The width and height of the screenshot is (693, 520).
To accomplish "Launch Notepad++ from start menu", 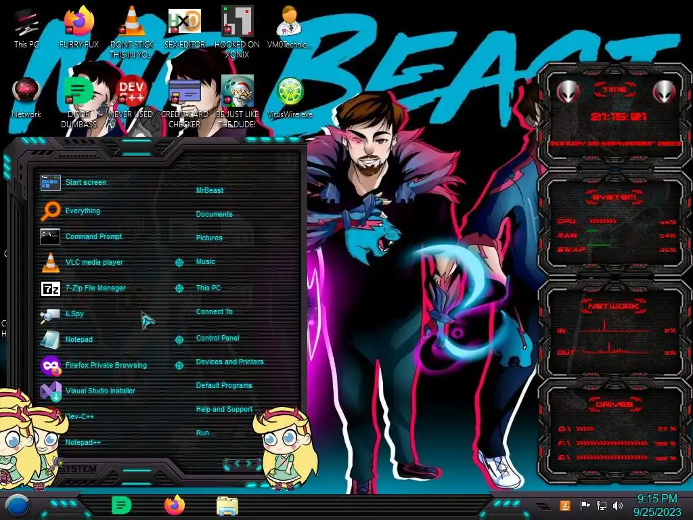I will click(83, 443).
